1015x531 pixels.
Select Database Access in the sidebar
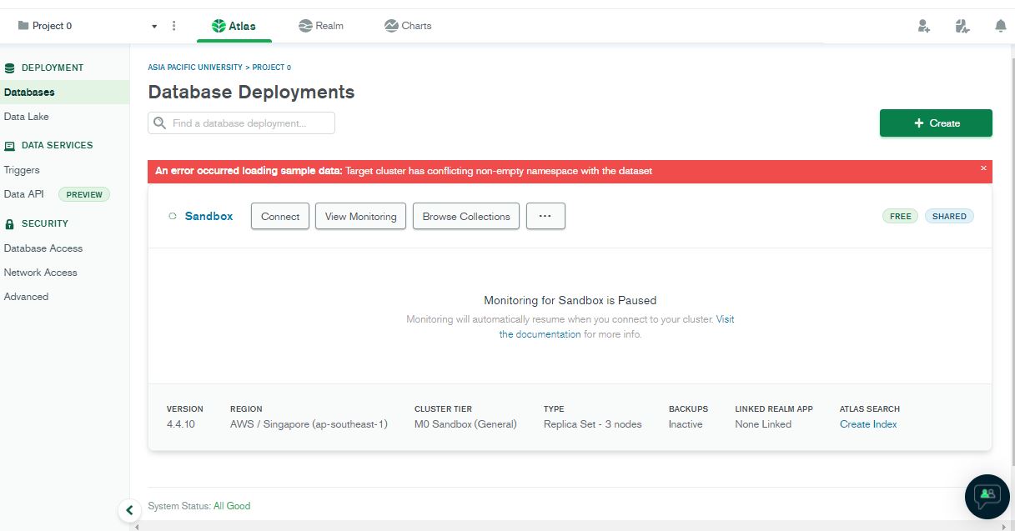43,248
